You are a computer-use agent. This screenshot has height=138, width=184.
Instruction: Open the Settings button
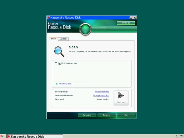(126, 23)
